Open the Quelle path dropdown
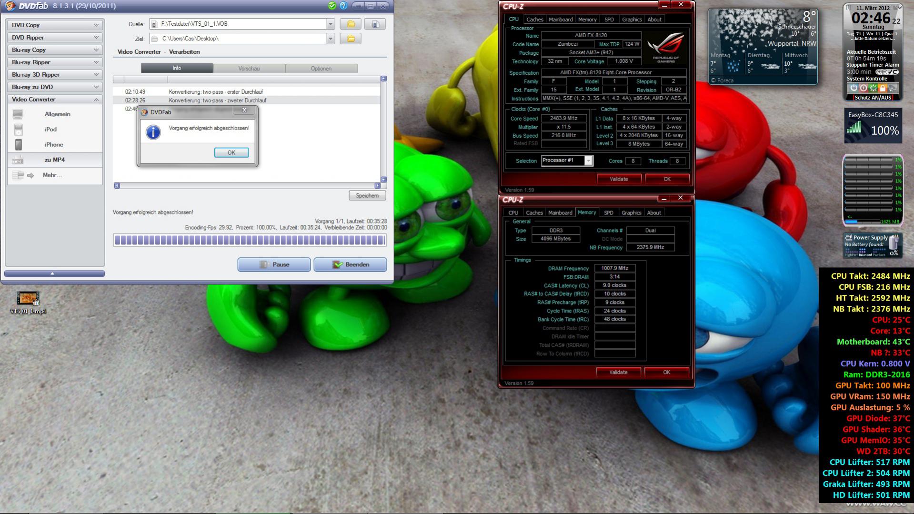This screenshot has height=514, width=914. [331, 24]
